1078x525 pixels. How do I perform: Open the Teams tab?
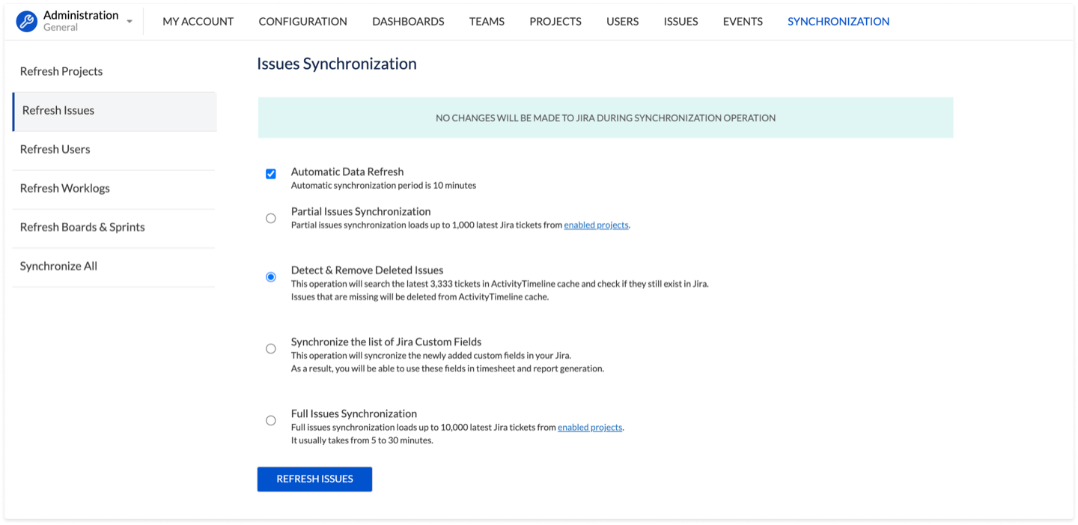[x=487, y=22]
